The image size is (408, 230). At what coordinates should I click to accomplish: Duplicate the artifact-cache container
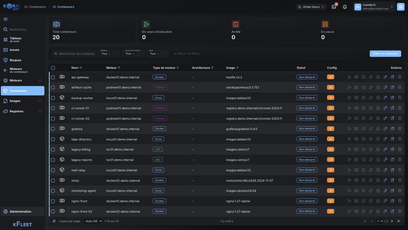point(392,87)
